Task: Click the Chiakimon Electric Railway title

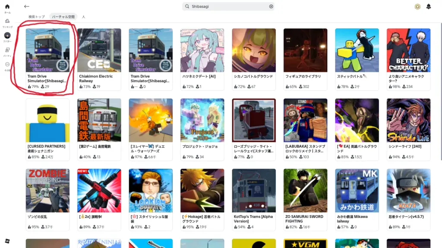Action: coord(96,78)
